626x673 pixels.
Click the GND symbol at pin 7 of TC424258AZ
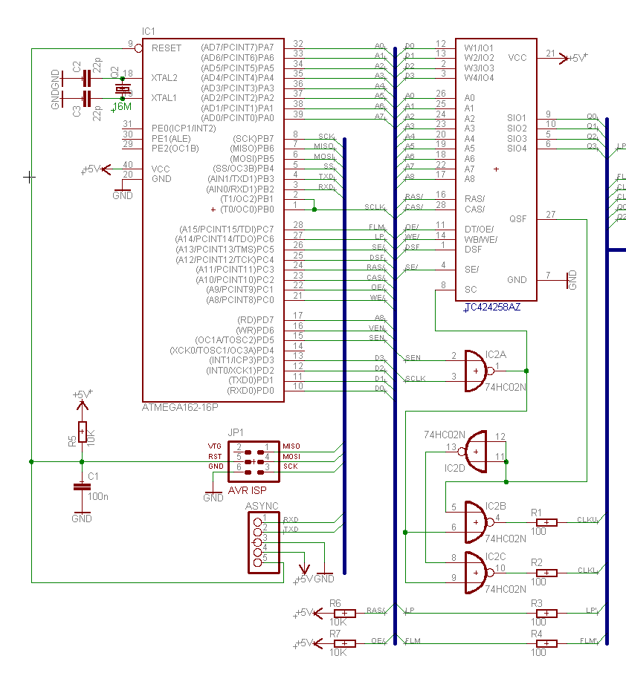(571, 281)
